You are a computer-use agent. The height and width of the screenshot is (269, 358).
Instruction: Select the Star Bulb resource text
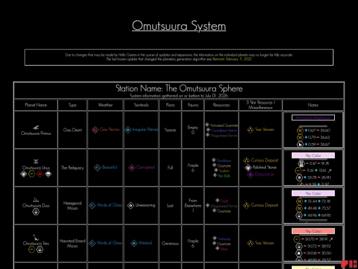(224, 176)
